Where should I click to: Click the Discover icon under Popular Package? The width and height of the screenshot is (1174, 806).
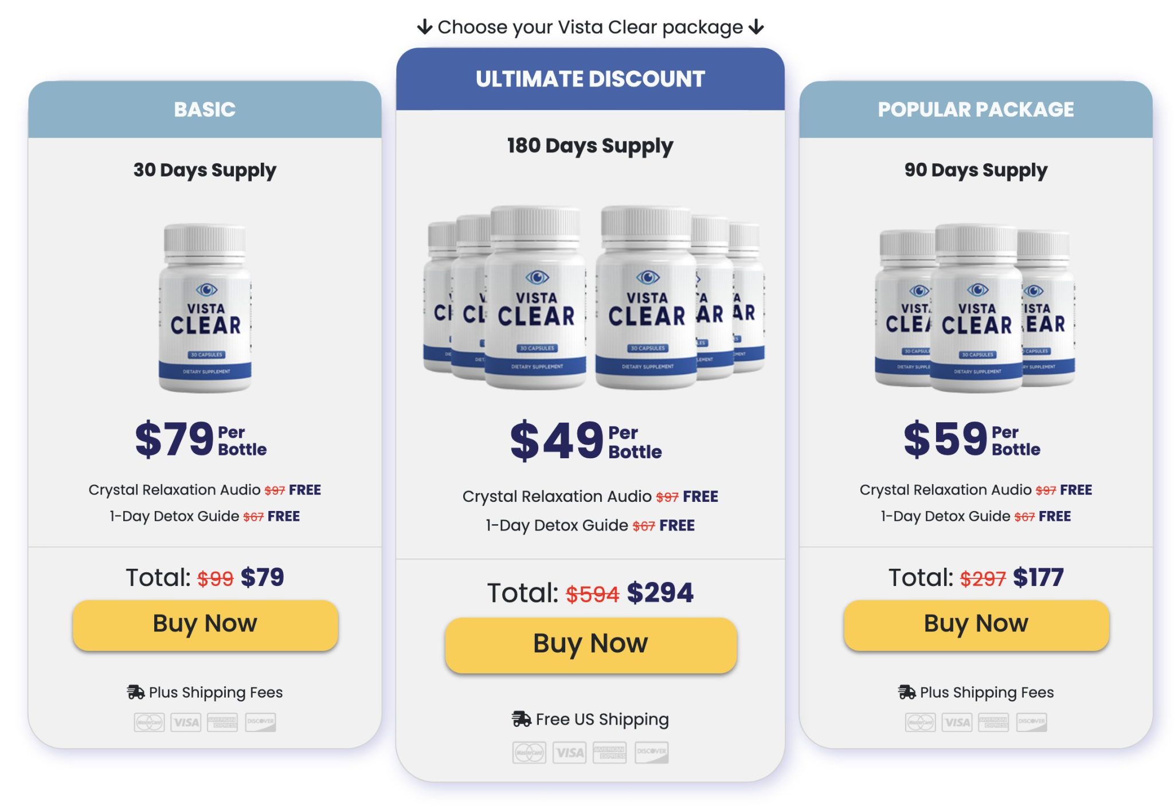click(1031, 722)
